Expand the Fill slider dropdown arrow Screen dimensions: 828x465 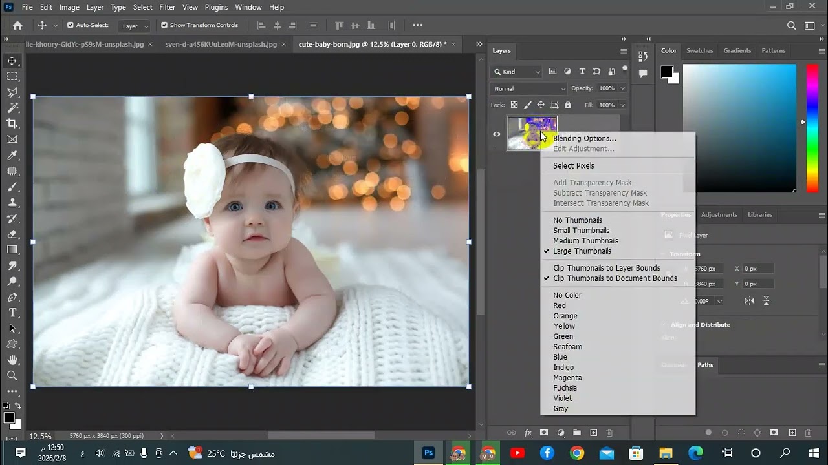point(623,105)
